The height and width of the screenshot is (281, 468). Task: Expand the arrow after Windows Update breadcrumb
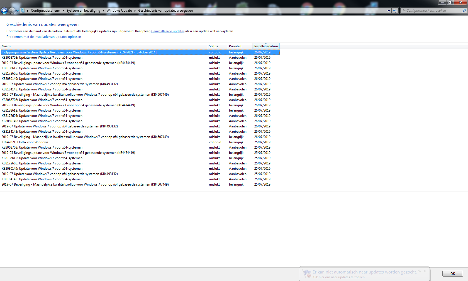tap(135, 11)
